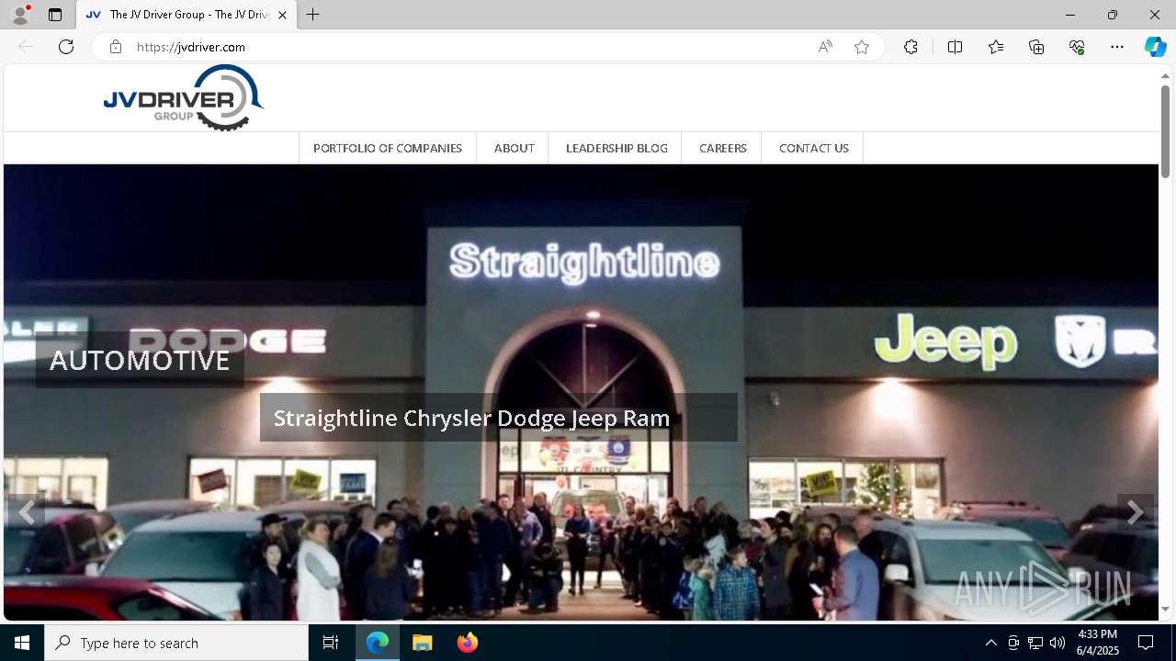Open the browser profile icon

click(x=20, y=15)
